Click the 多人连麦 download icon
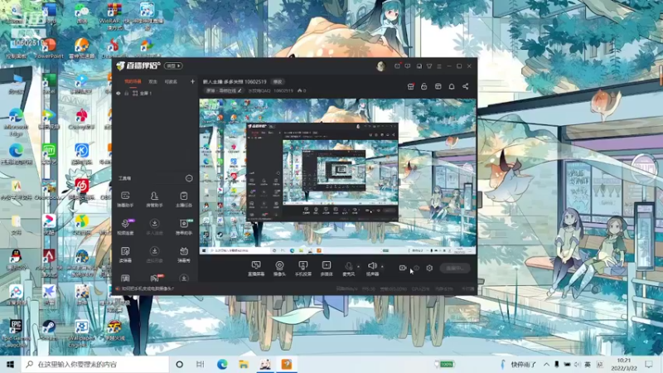The height and width of the screenshot is (373, 663). tap(154, 223)
